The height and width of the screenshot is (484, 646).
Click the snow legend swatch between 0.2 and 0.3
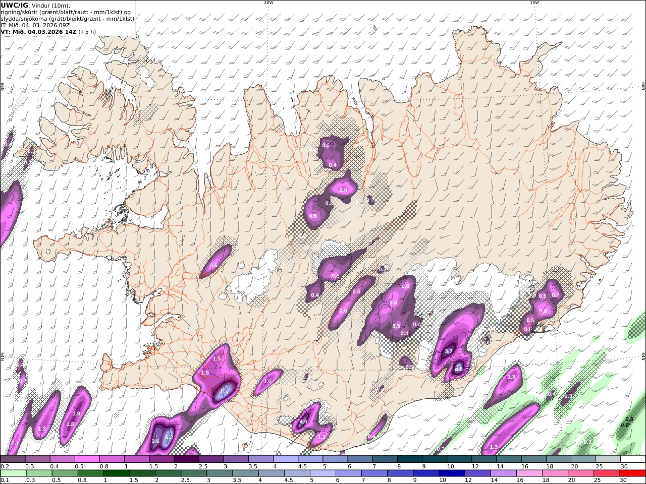click(13, 459)
